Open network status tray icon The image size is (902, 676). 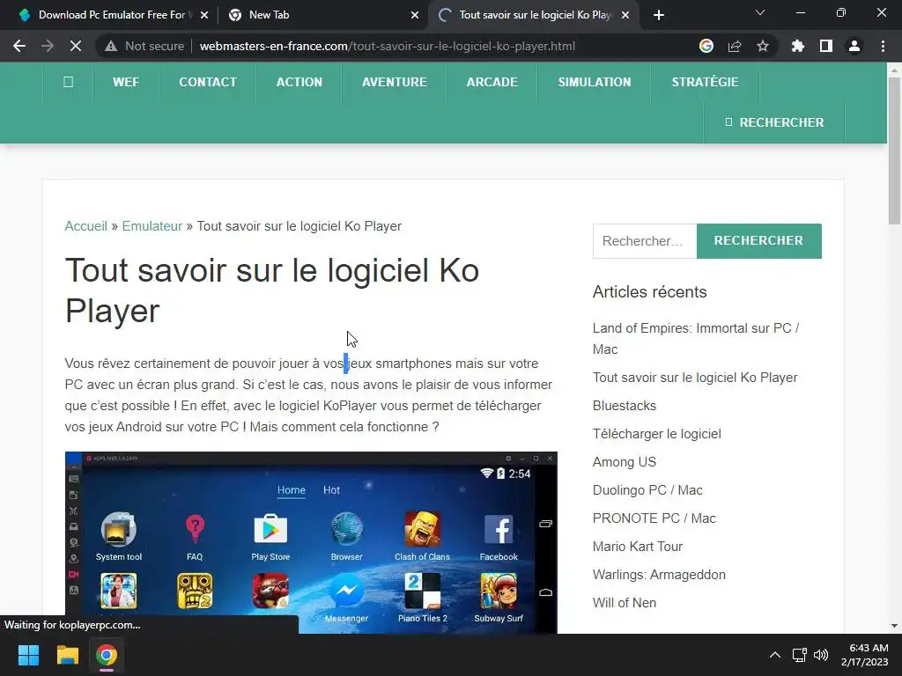(x=800, y=655)
